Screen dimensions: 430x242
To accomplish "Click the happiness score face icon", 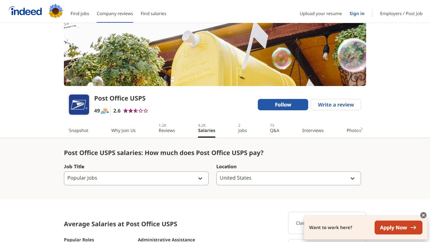I will [x=105, y=111].
